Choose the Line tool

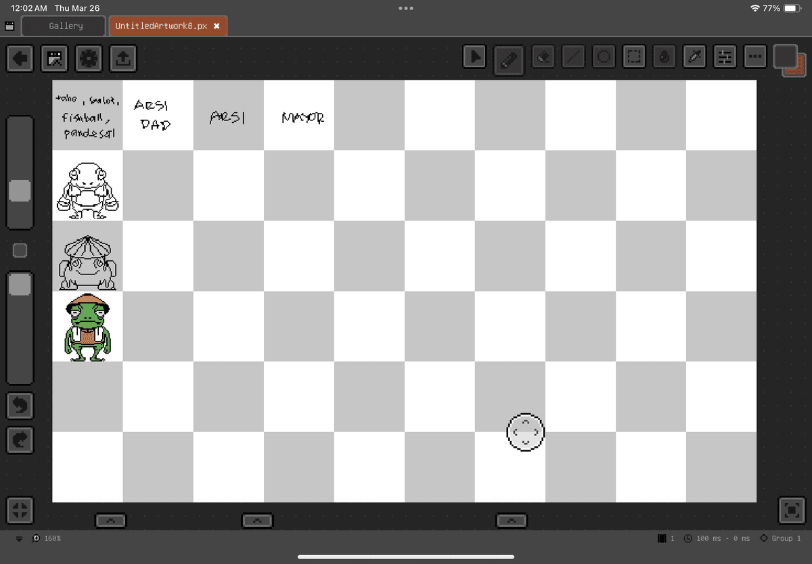574,58
